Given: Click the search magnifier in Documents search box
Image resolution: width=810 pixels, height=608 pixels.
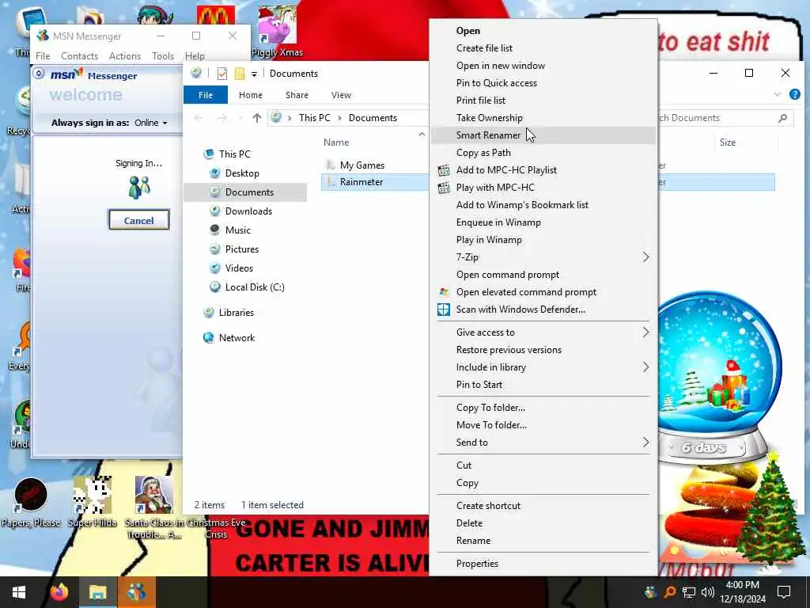Looking at the screenshot, I should point(782,119).
